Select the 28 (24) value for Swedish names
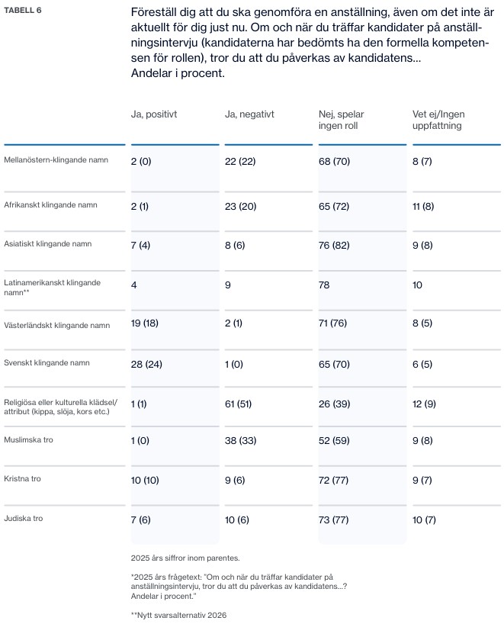 tap(146, 364)
